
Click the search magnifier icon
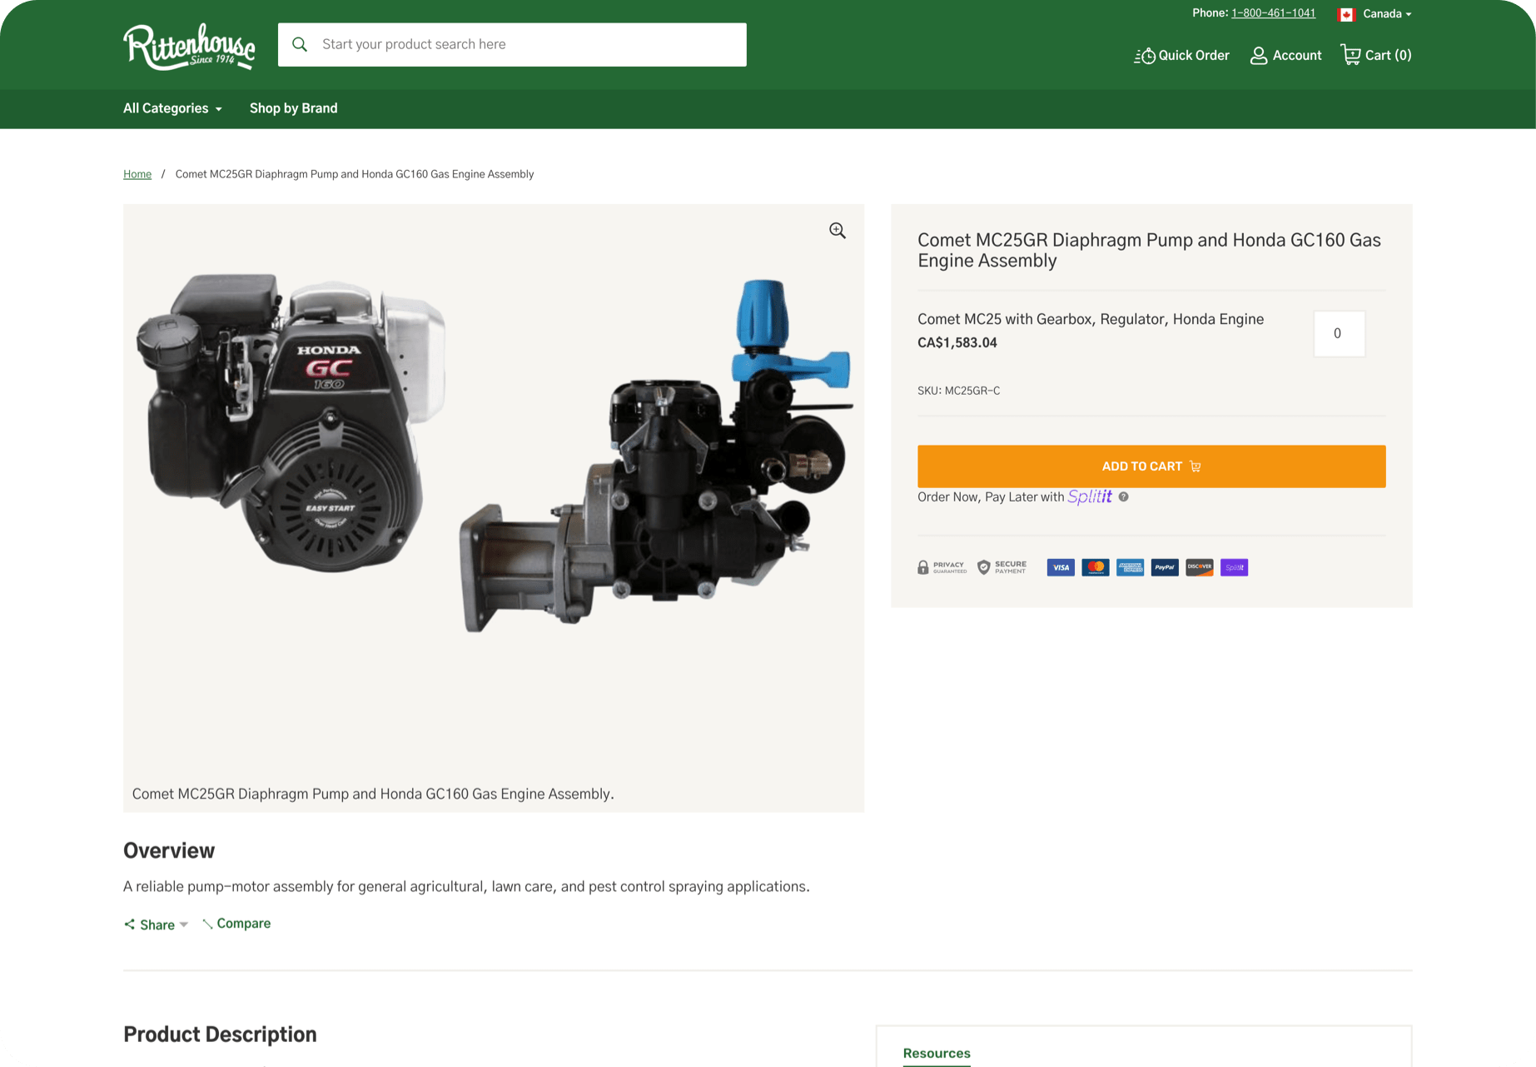point(300,44)
